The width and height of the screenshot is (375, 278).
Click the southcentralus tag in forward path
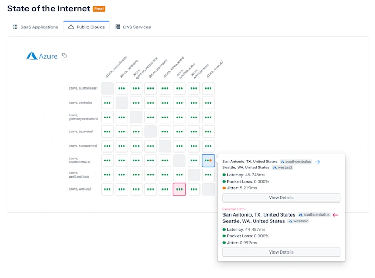coord(296,161)
